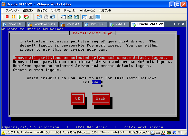Open the Windows(W) menu
Image resolution: width=188 pixels, height=136 pixels.
87,10
